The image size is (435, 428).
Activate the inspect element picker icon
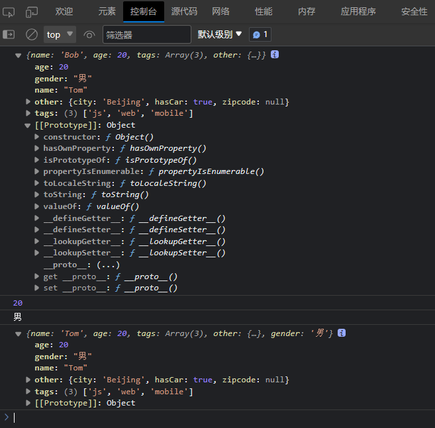coord(9,12)
